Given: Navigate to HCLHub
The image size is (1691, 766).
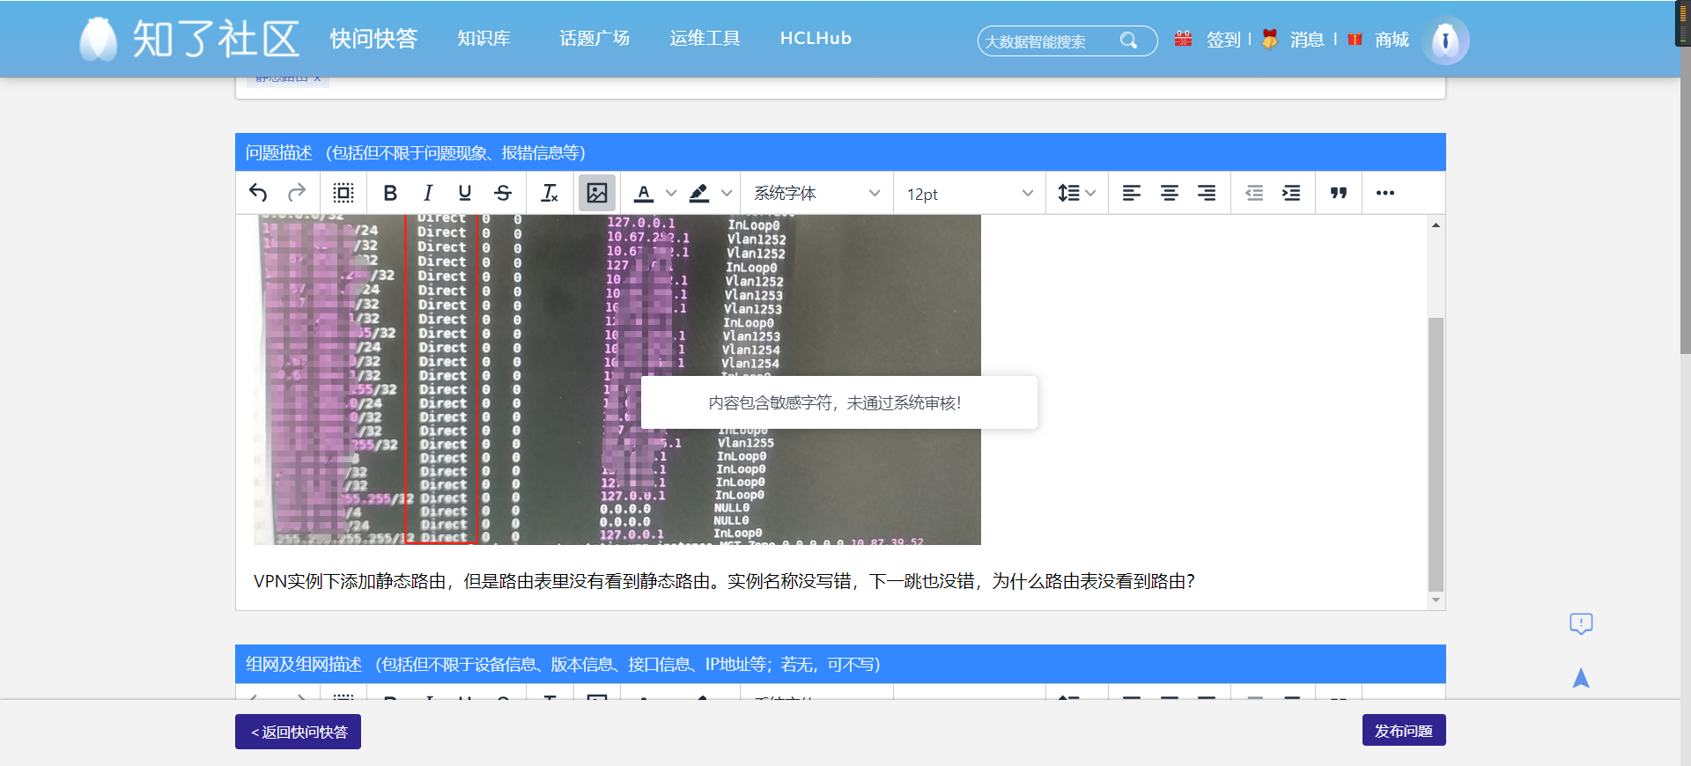Looking at the screenshot, I should point(816,39).
